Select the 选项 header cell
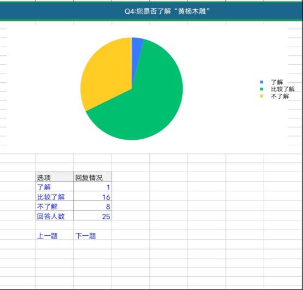303x290 pixels. point(55,177)
